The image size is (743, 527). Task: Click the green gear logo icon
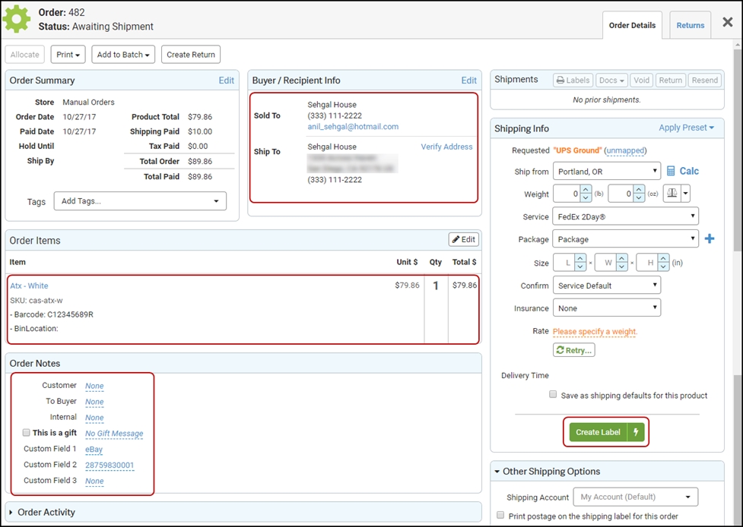pyautogui.click(x=16, y=19)
